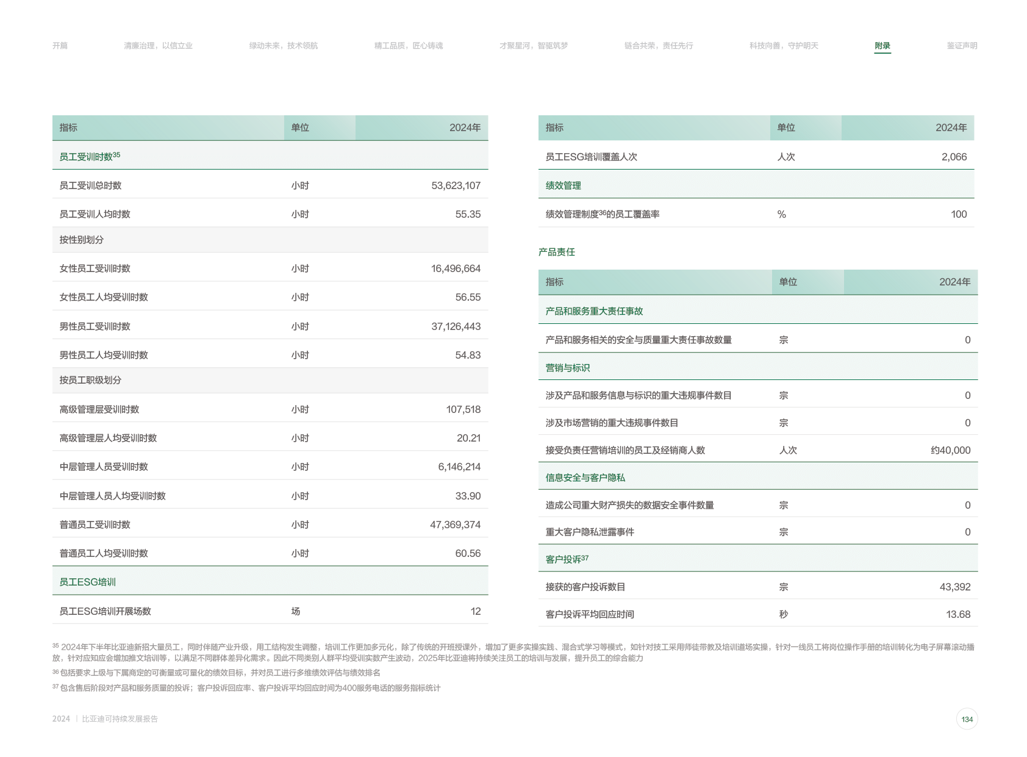Click the 产品责任 section heading
The image size is (1027, 757).
coord(556,252)
